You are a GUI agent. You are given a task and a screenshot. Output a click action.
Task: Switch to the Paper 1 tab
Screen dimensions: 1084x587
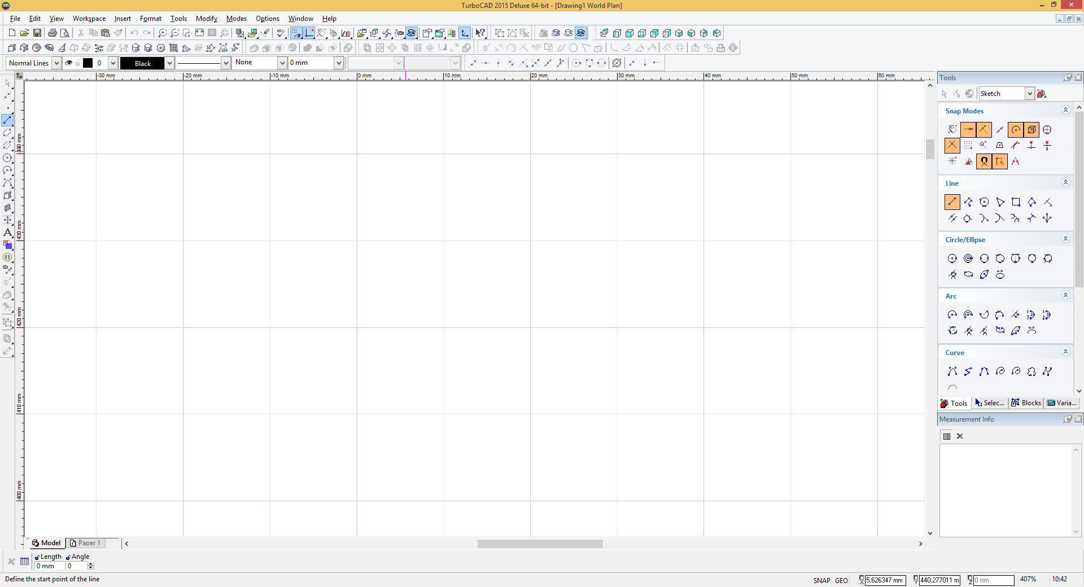coord(85,543)
